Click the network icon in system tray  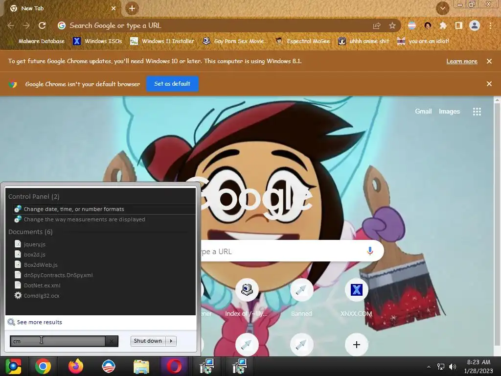click(441, 367)
